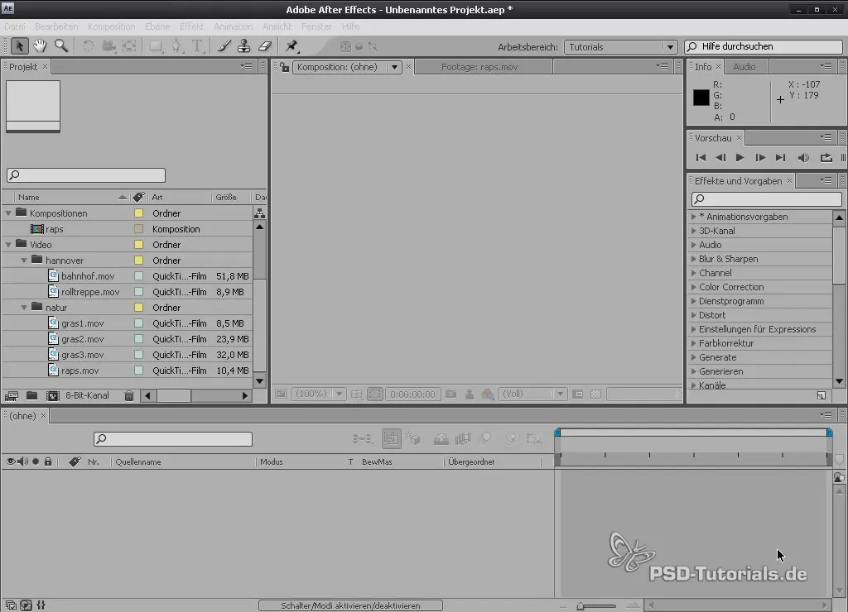Switch to the Audio tab
848x612 pixels.
tap(744, 67)
